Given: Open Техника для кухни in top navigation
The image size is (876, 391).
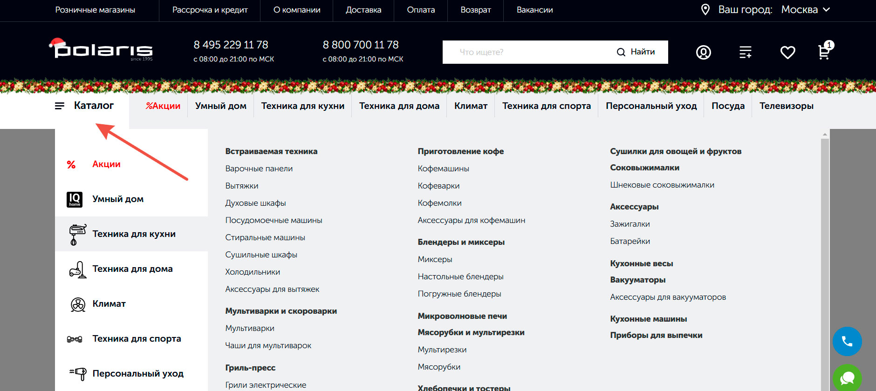Looking at the screenshot, I should [303, 106].
